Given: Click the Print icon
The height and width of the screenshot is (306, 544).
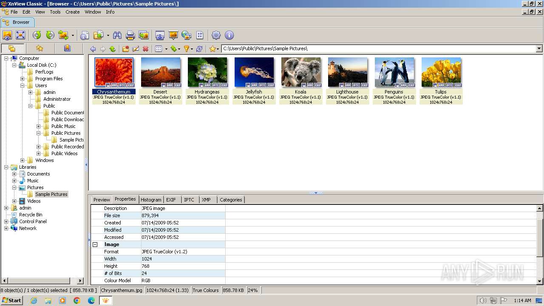Looking at the screenshot, I should point(130,35).
